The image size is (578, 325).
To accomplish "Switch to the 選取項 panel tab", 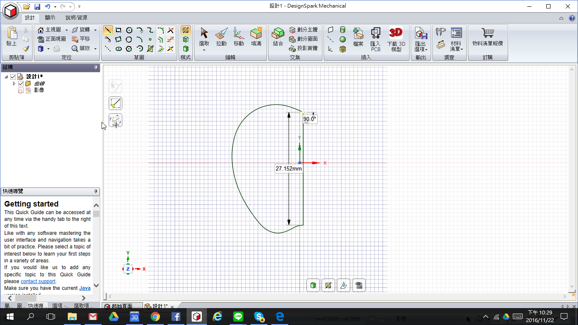I will (83, 306).
